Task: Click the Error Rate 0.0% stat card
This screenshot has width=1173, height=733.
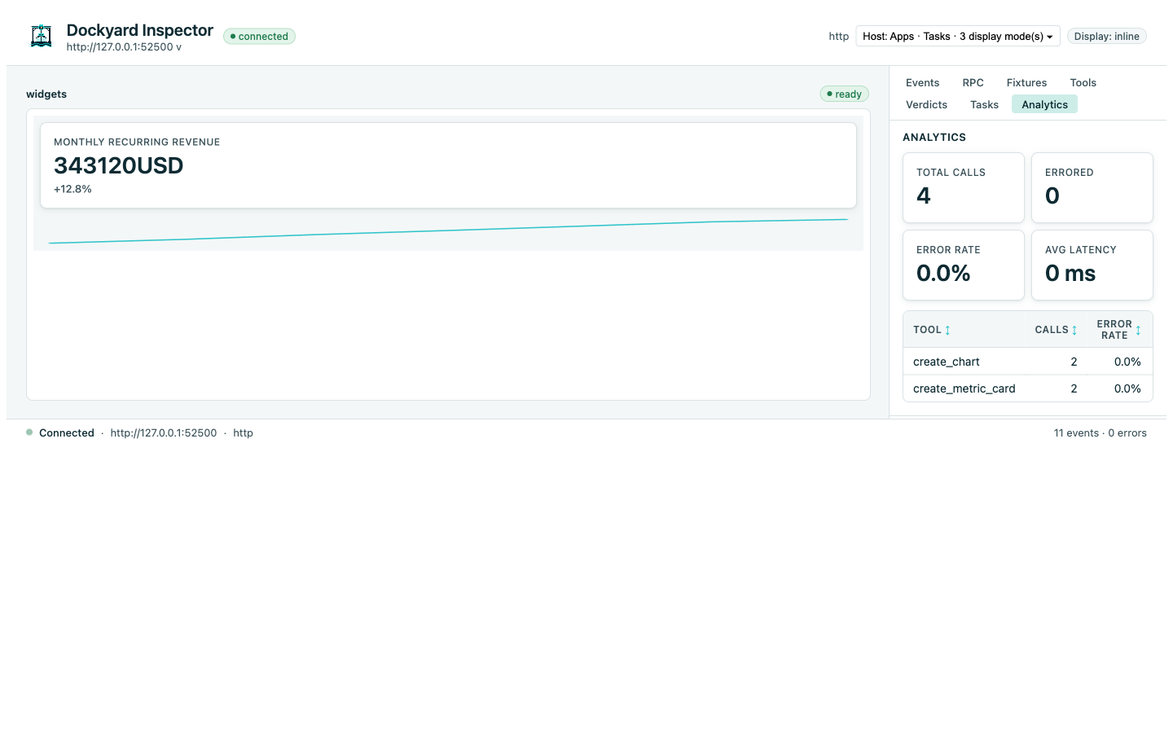Action: 964,265
